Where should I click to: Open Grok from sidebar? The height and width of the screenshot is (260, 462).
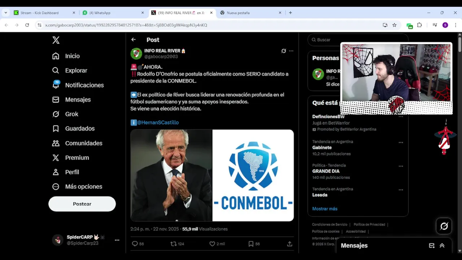tap(65, 114)
